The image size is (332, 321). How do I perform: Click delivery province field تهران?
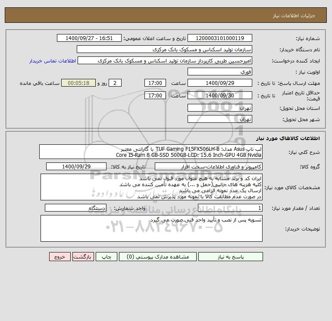220,108
